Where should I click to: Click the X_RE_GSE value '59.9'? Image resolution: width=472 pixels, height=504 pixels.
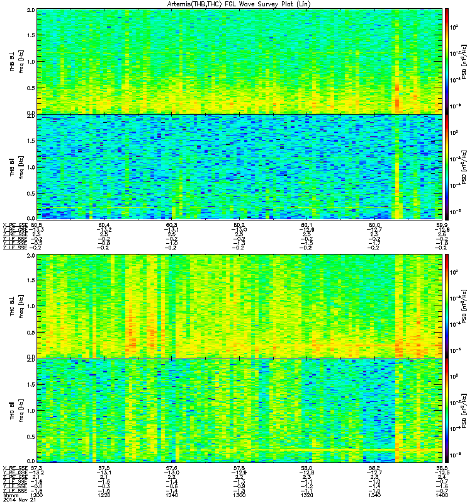coord(442,225)
